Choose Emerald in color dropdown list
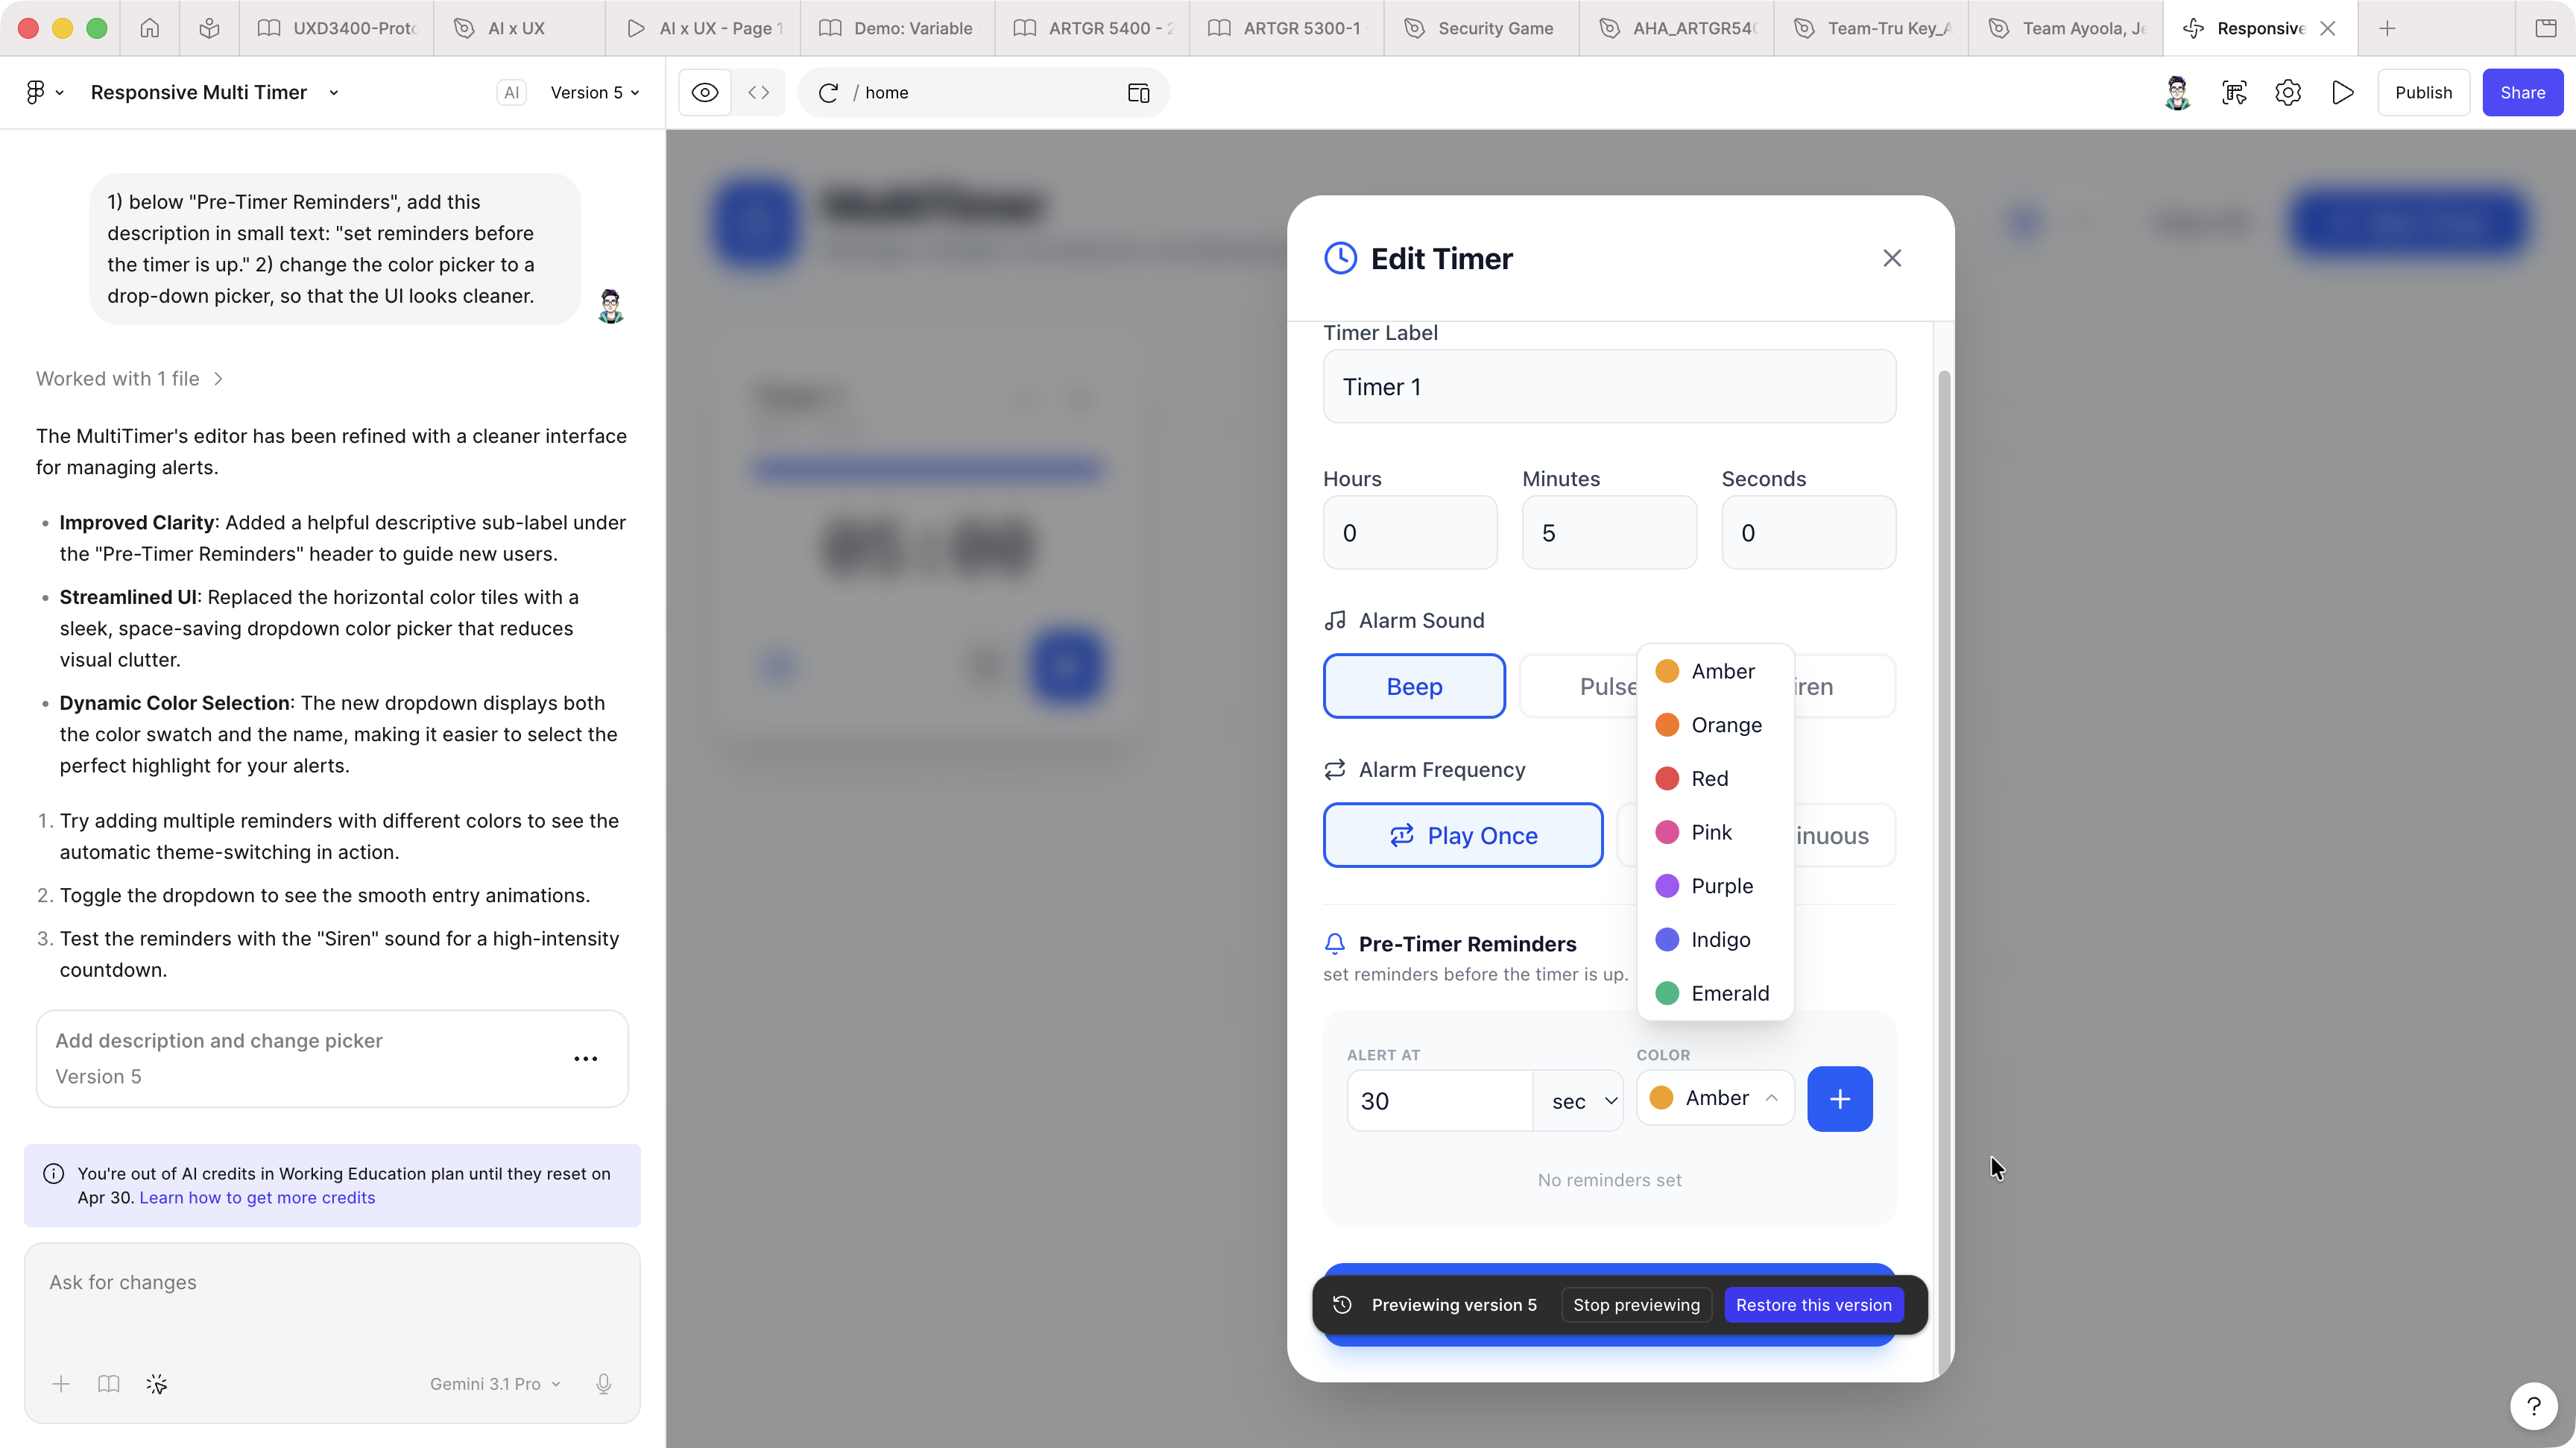 (1715, 993)
